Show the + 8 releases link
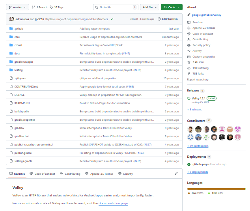This screenshot has width=250, height=211. pos(194,109)
